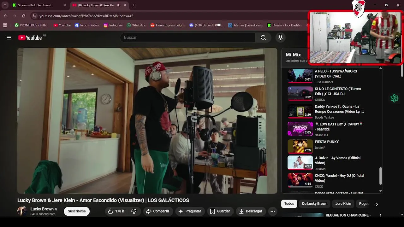Viewport: 404px width, 227px height.
Task: Close the Lucky Brown YouTube tab
Action: pos(125,5)
